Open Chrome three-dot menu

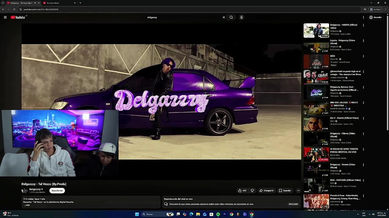point(386,9)
